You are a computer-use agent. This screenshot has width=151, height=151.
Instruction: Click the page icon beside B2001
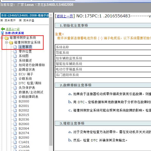click(x=15, y=106)
